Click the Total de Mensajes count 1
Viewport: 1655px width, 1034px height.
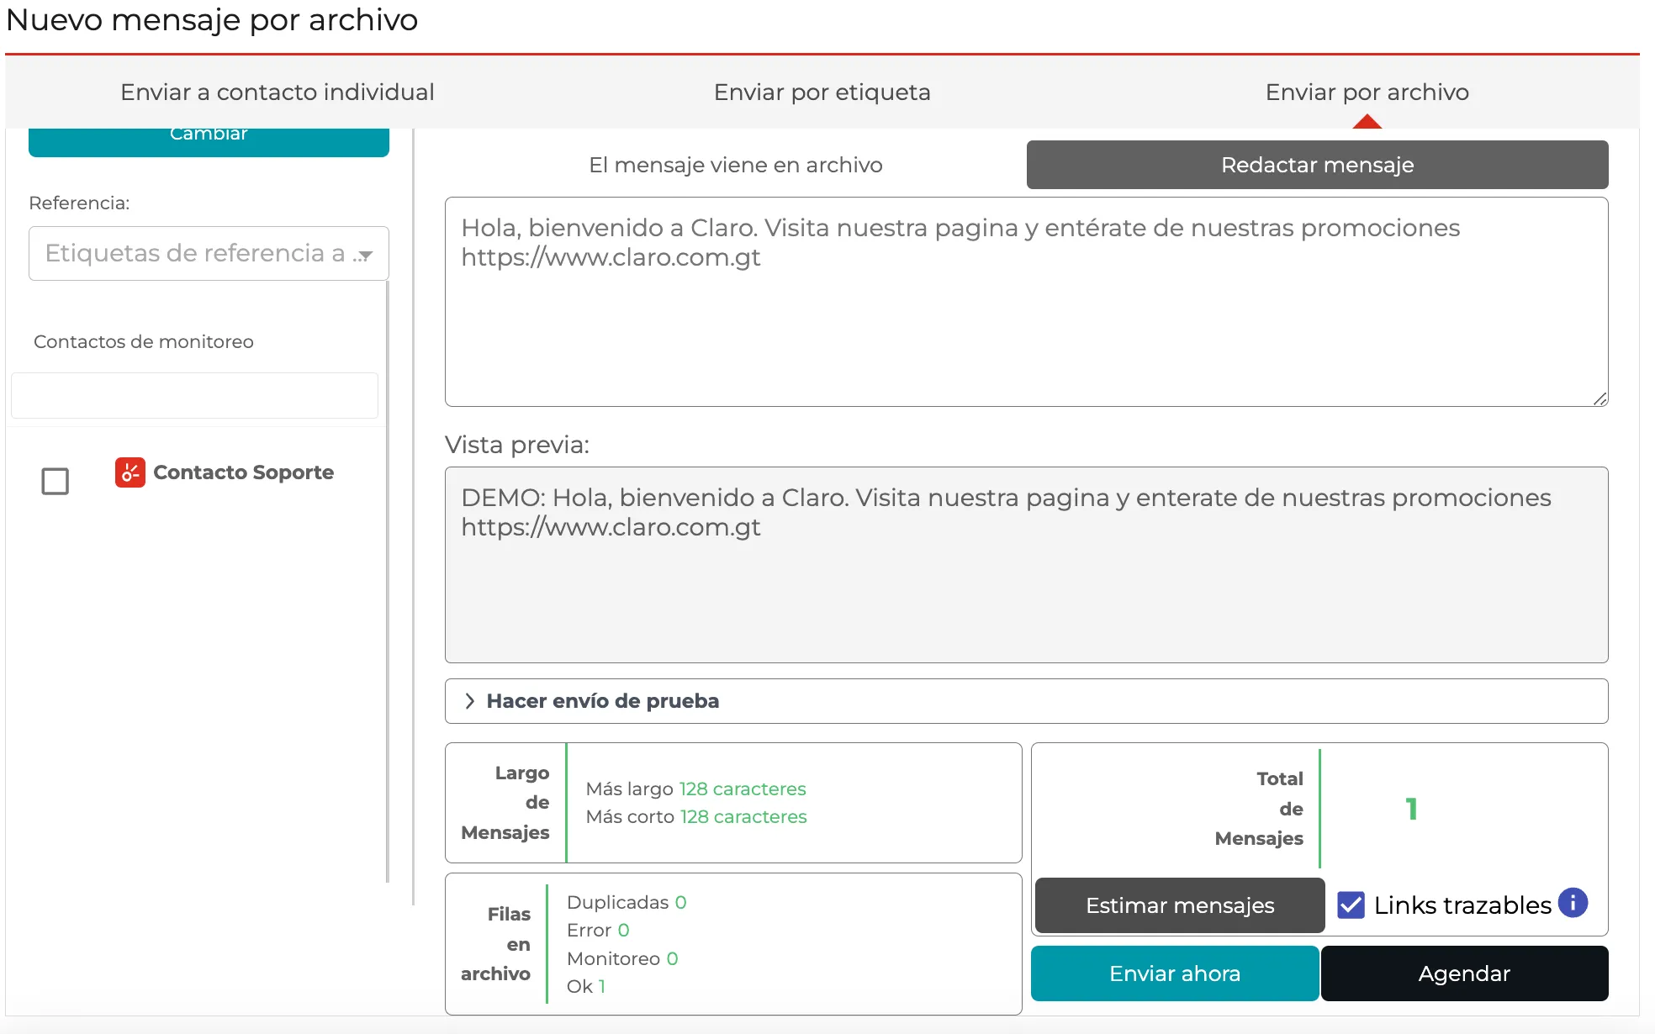pyautogui.click(x=1411, y=809)
